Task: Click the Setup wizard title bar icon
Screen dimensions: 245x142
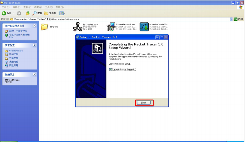Action: pyautogui.click(x=78, y=37)
